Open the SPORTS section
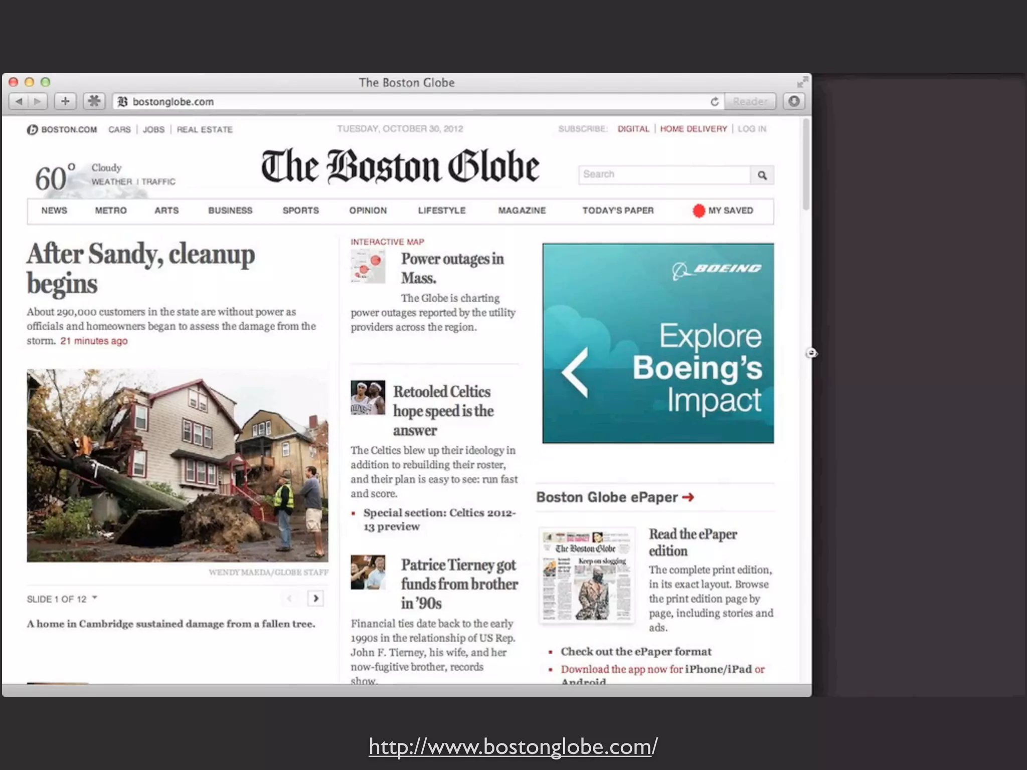Viewport: 1027px width, 770px height. click(x=300, y=211)
